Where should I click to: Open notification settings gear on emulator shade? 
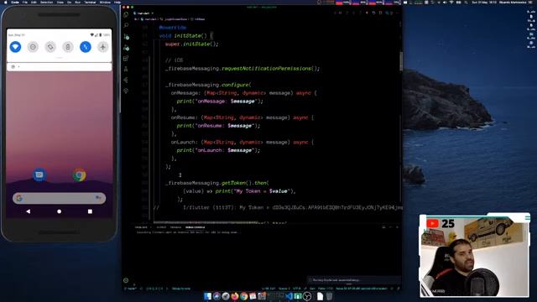point(13,67)
